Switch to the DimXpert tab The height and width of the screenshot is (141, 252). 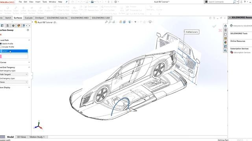pos(39,18)
